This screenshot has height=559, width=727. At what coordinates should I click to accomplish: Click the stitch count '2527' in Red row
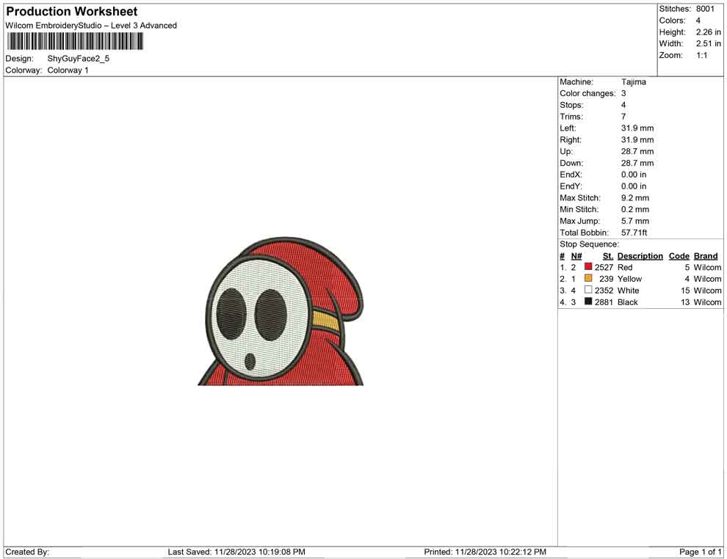(604, 267)
